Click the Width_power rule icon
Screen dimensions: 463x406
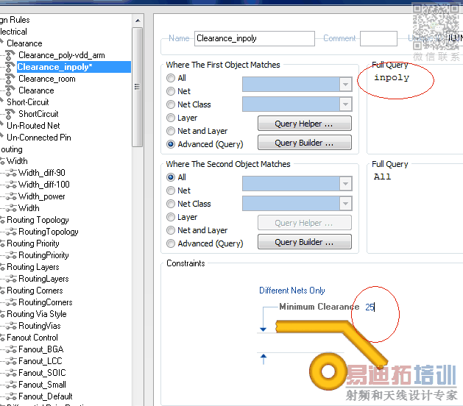(11, 196)
